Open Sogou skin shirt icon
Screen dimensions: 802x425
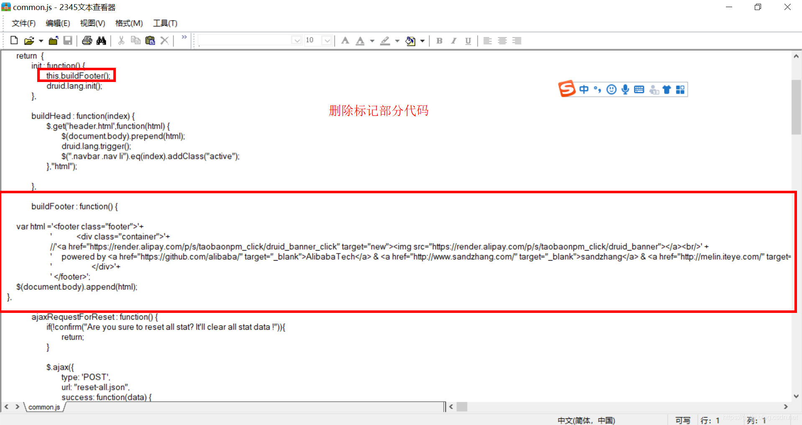coord(667,89)
